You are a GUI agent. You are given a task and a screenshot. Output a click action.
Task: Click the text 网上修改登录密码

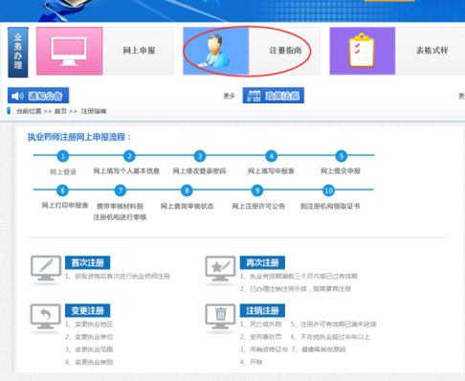(199, 171)
